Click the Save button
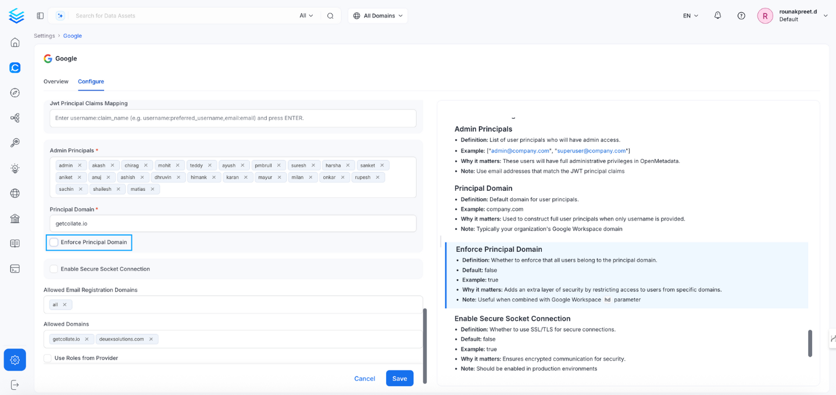The image size is (836, 395). pyautogui.click(x=400, y=378)
